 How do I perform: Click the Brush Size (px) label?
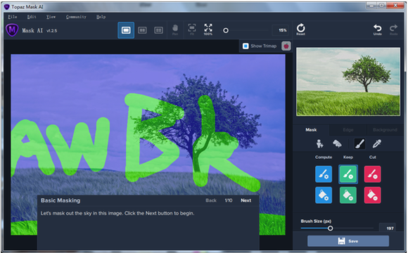click(316, 221)
